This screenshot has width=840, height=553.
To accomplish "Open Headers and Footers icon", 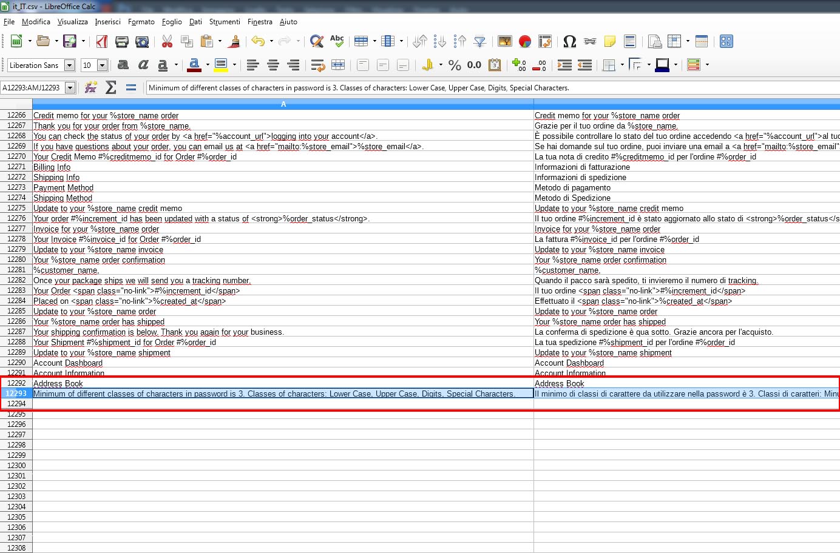I will tap(630, 41).
